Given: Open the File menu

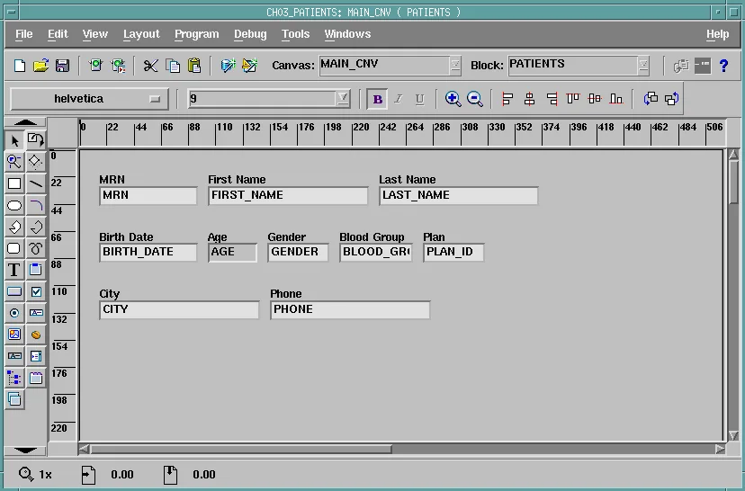Looking at the screenshot, I should coord(23,34).
